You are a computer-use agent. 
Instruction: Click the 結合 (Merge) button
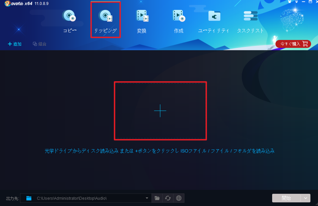[40, 44]
